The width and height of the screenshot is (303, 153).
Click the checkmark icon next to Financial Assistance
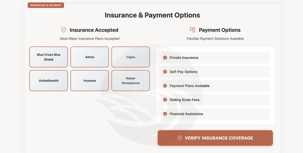click(165, 114)
